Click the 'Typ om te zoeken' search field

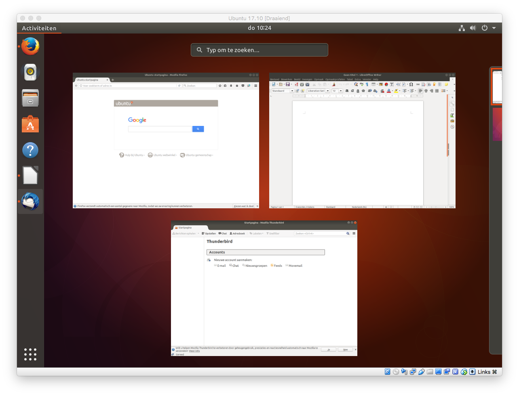259,50
